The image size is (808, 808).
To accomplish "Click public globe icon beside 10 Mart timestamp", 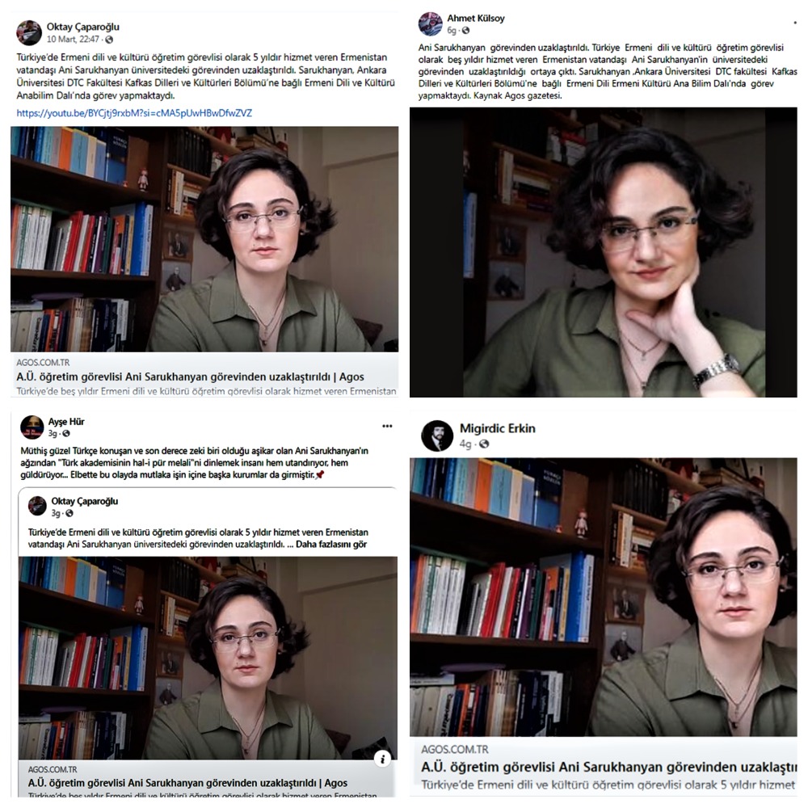I will (x=109, y=40).
